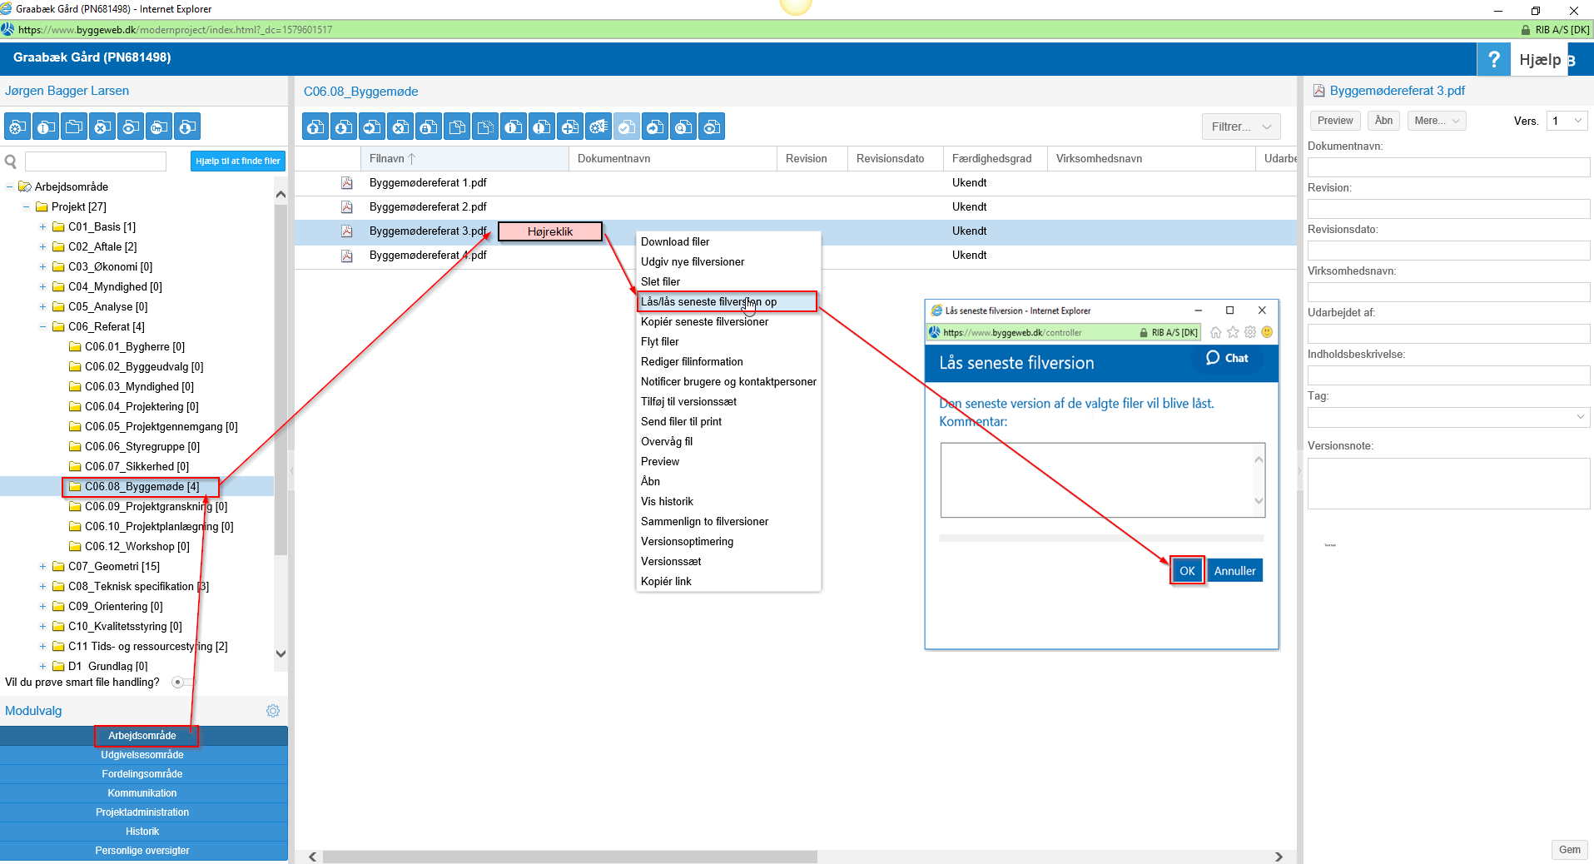Click the lock file toolbar icon
Screen dimensions: 1594x864
pyautogui.click(x=429, y=127)
